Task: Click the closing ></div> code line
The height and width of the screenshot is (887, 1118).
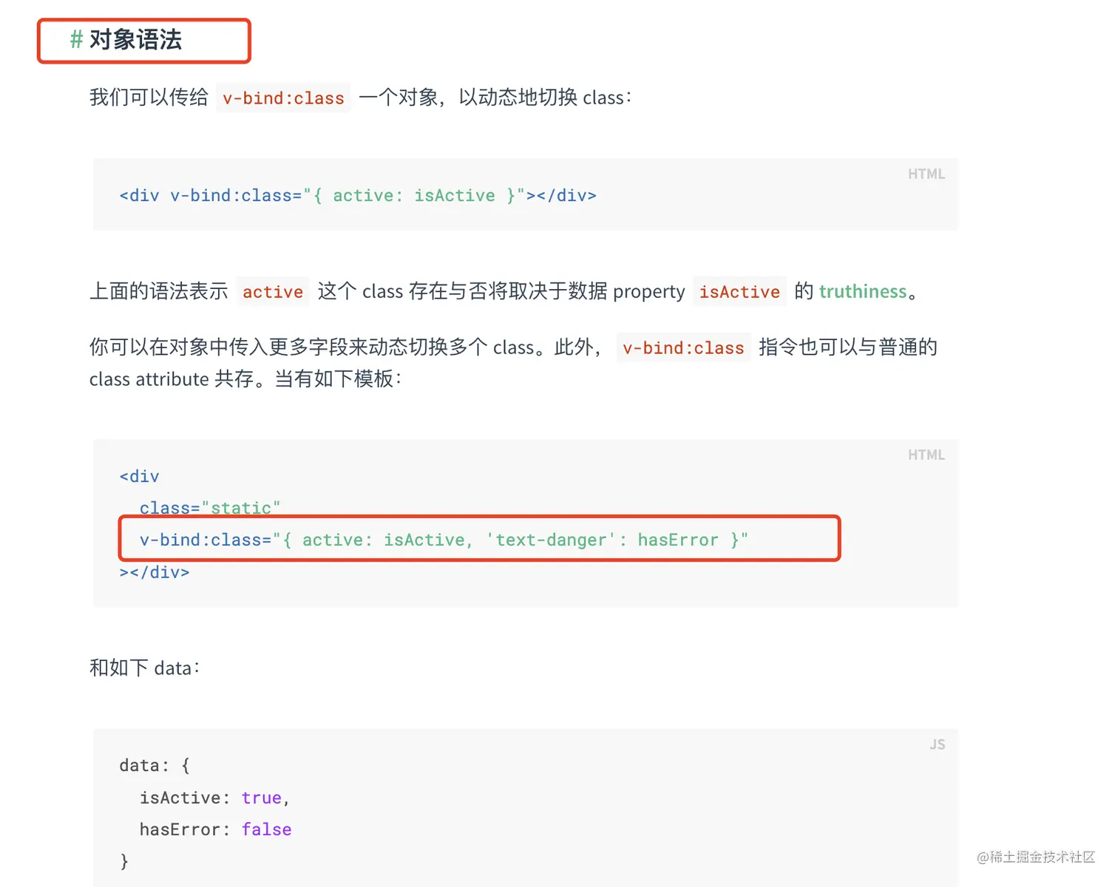Action: coord(155,572)
